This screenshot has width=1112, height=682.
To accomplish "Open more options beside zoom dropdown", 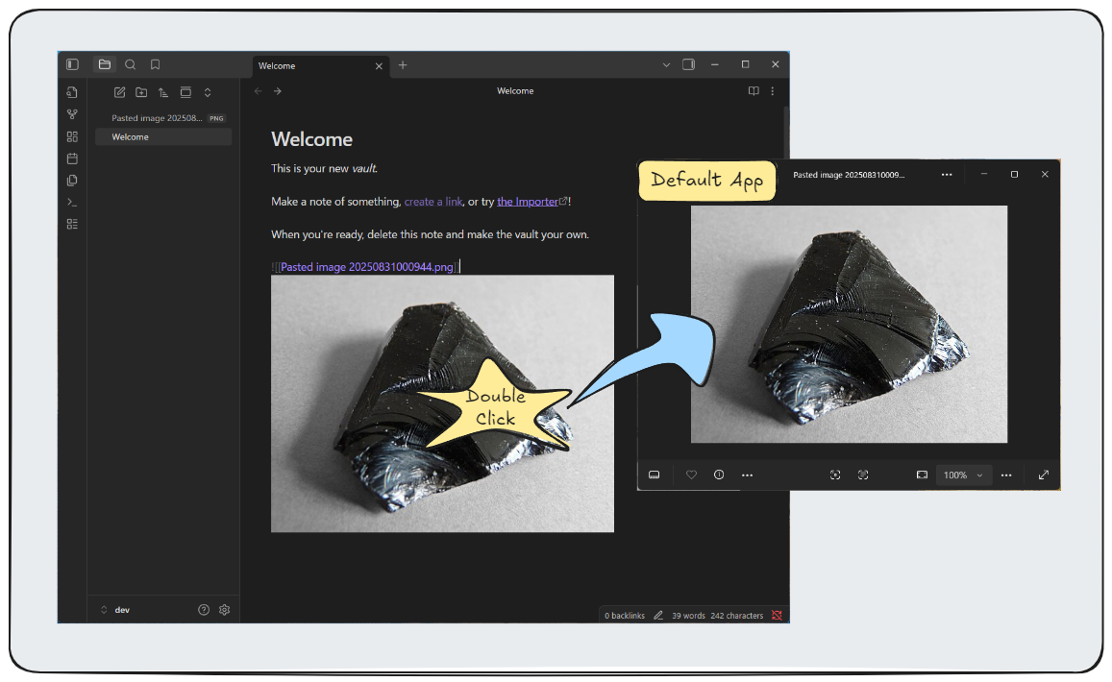I will 1006,475.
